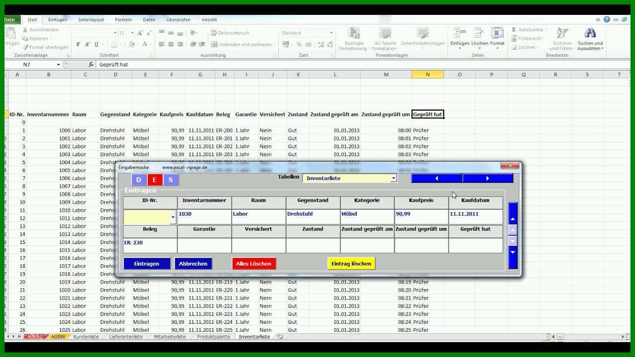Click the Zeilenumbruch wrap text button

(230, 33)
